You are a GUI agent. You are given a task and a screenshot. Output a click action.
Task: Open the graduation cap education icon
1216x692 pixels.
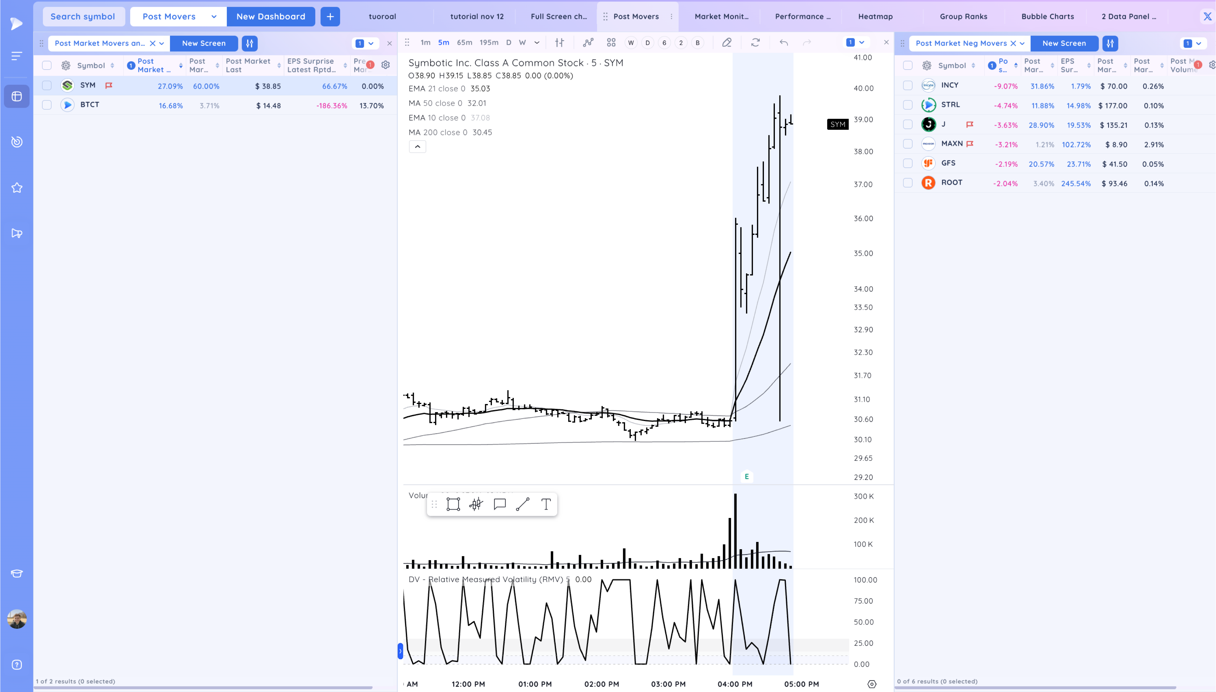[x=17, y=573]
